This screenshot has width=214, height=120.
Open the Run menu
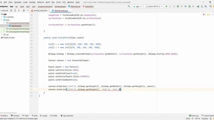tap(53, 2)
